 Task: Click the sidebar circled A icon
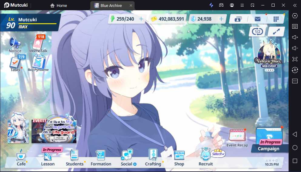pos(295,70)
